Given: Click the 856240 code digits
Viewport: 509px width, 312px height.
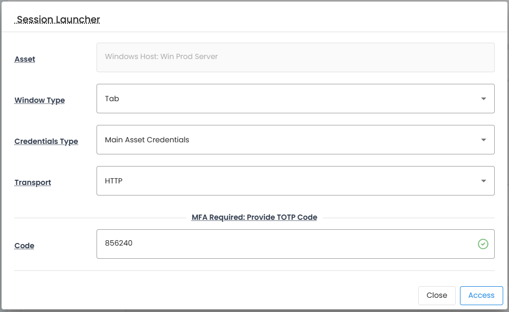Looking at the screenshot, I should click(119, 243).
